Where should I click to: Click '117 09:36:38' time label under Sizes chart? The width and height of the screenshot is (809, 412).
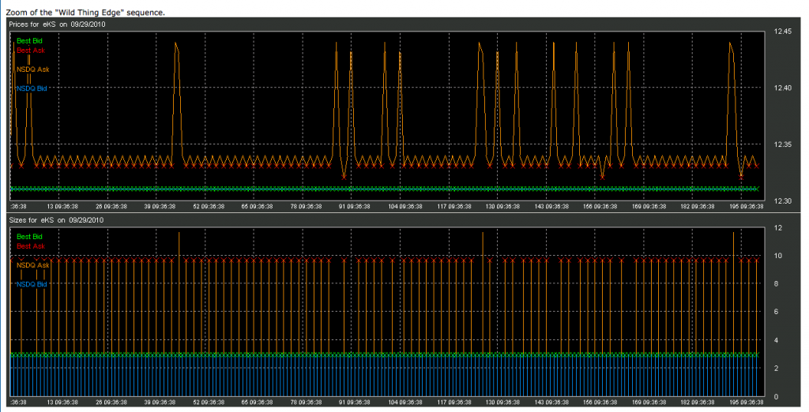click(x=454, y=403)
